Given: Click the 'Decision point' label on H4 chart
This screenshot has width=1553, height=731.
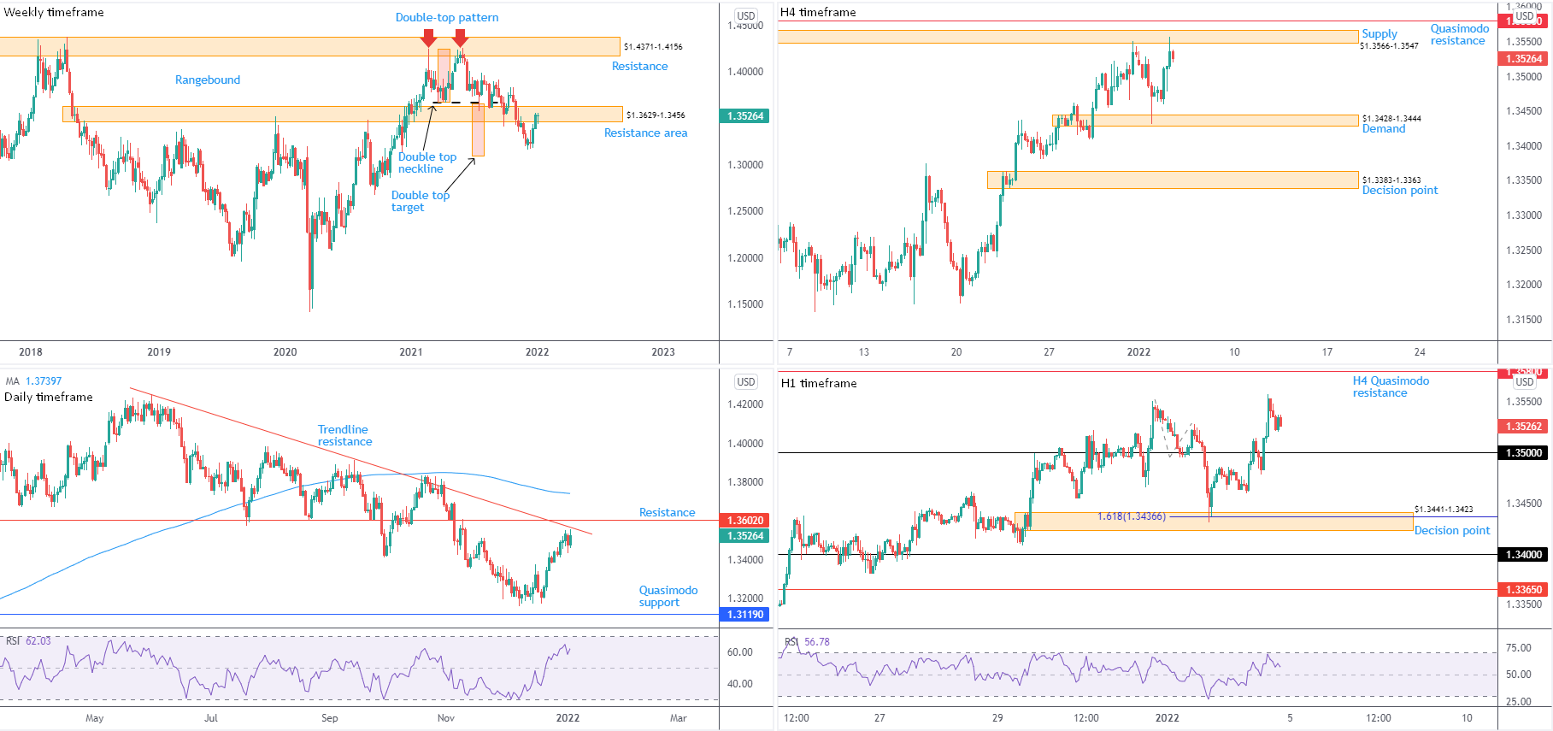Looking at the screenshot, I should (1400, 190).
